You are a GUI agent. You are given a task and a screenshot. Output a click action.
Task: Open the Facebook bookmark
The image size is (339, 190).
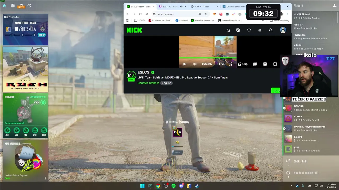point(182,21)
